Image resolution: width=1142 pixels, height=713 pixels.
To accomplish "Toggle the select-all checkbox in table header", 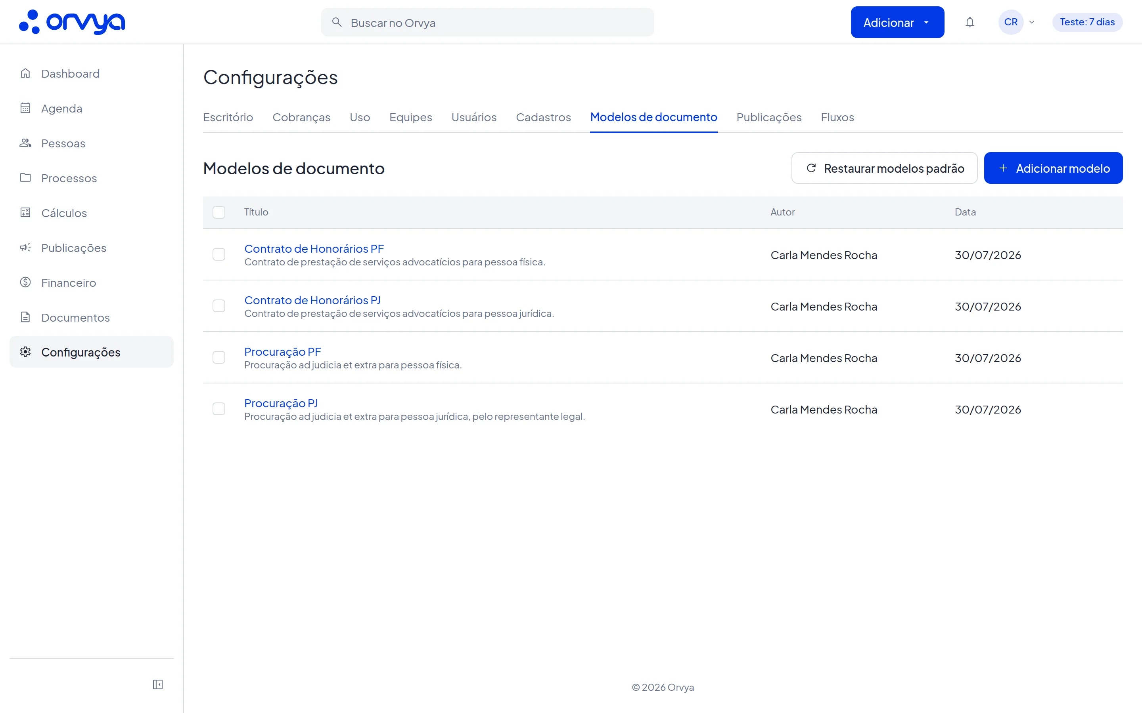I will pyautogui.click(x=219, y=212).
